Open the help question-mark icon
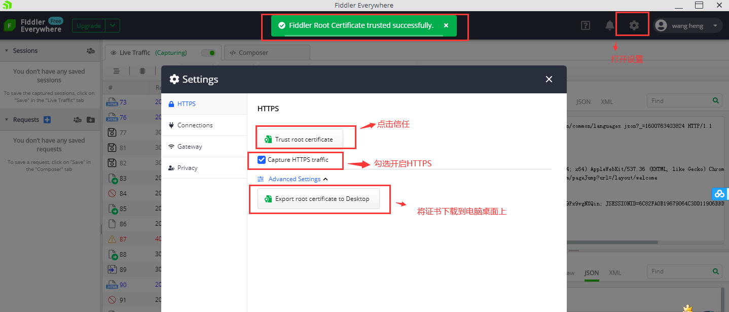 (x=586, y=25)
